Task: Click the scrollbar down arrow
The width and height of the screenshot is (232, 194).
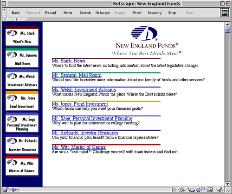Action: [227, 184]
